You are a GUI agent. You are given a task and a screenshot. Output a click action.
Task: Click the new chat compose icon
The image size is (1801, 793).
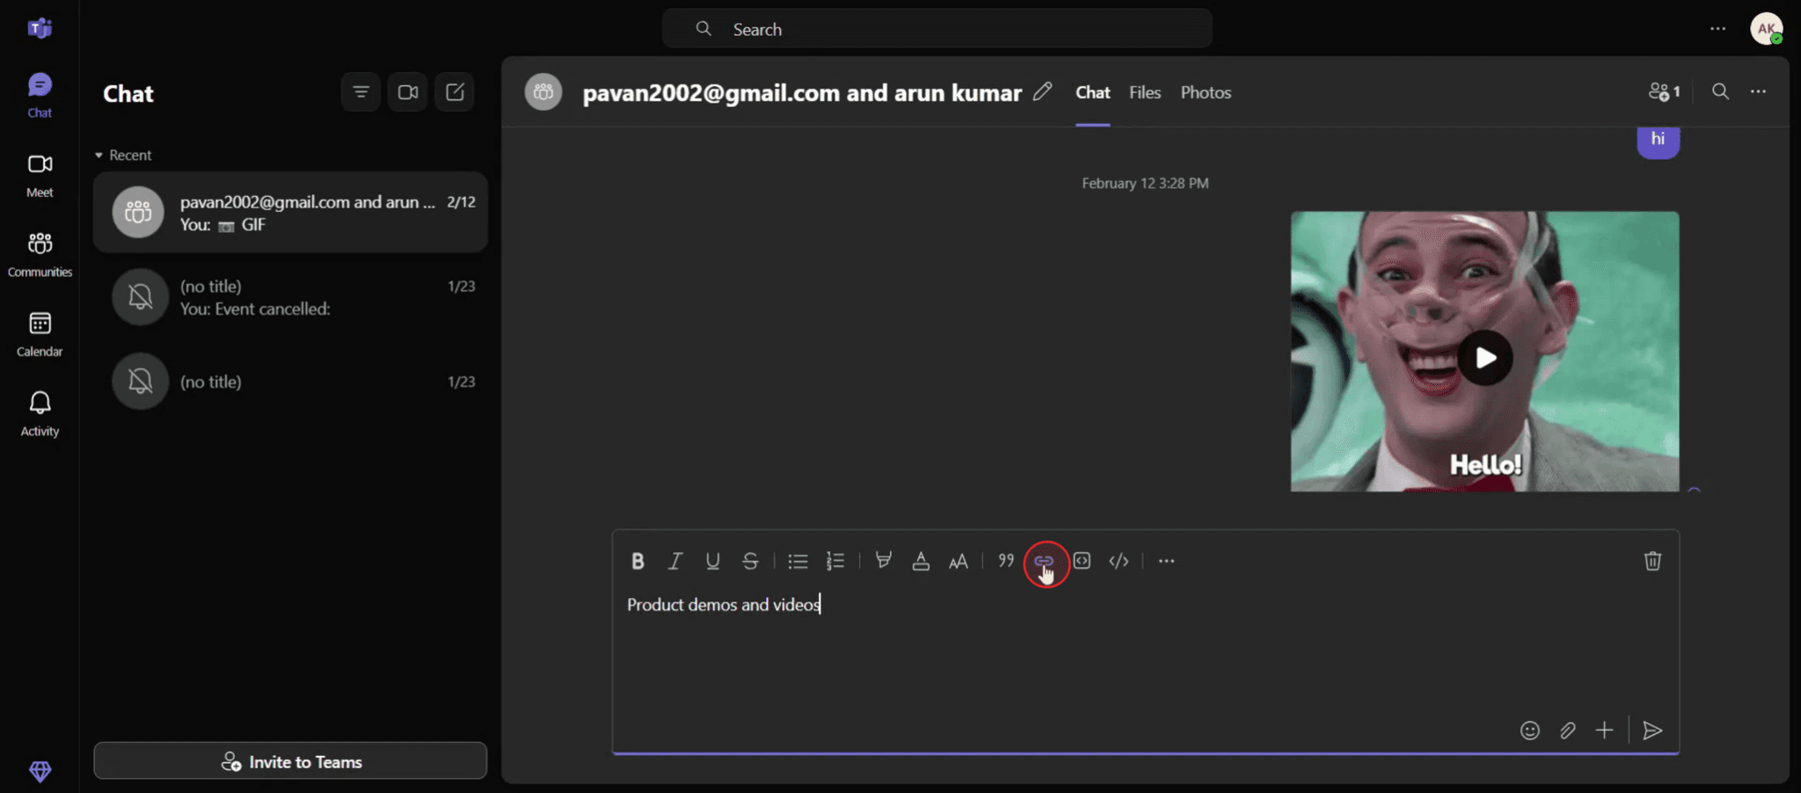click(454, 91)
